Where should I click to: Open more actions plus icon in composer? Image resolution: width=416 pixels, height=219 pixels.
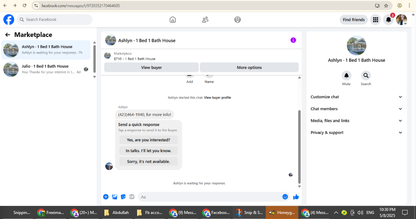(x=106, y=197)
